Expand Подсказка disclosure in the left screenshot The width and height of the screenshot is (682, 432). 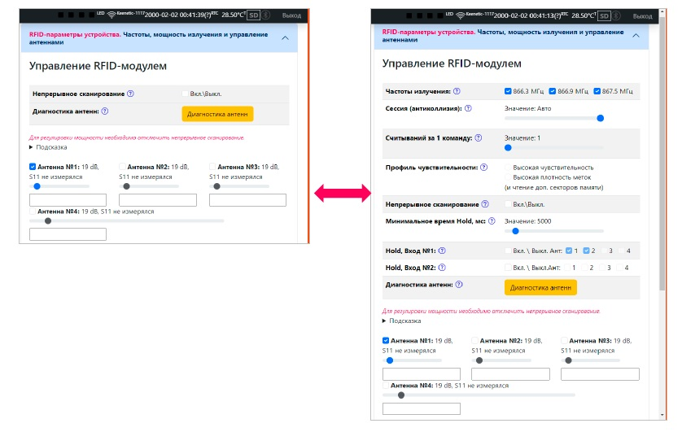(x=48, y=147)
